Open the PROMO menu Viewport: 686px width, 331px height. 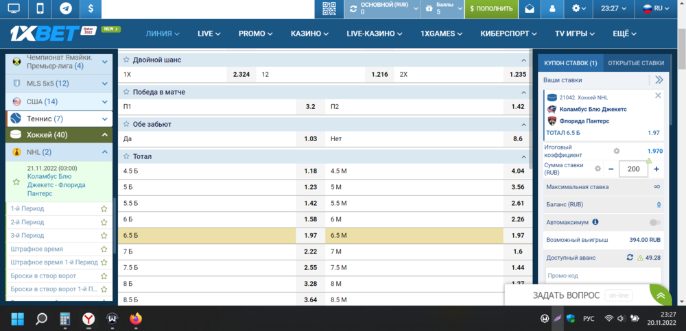[x=255, y=34]
